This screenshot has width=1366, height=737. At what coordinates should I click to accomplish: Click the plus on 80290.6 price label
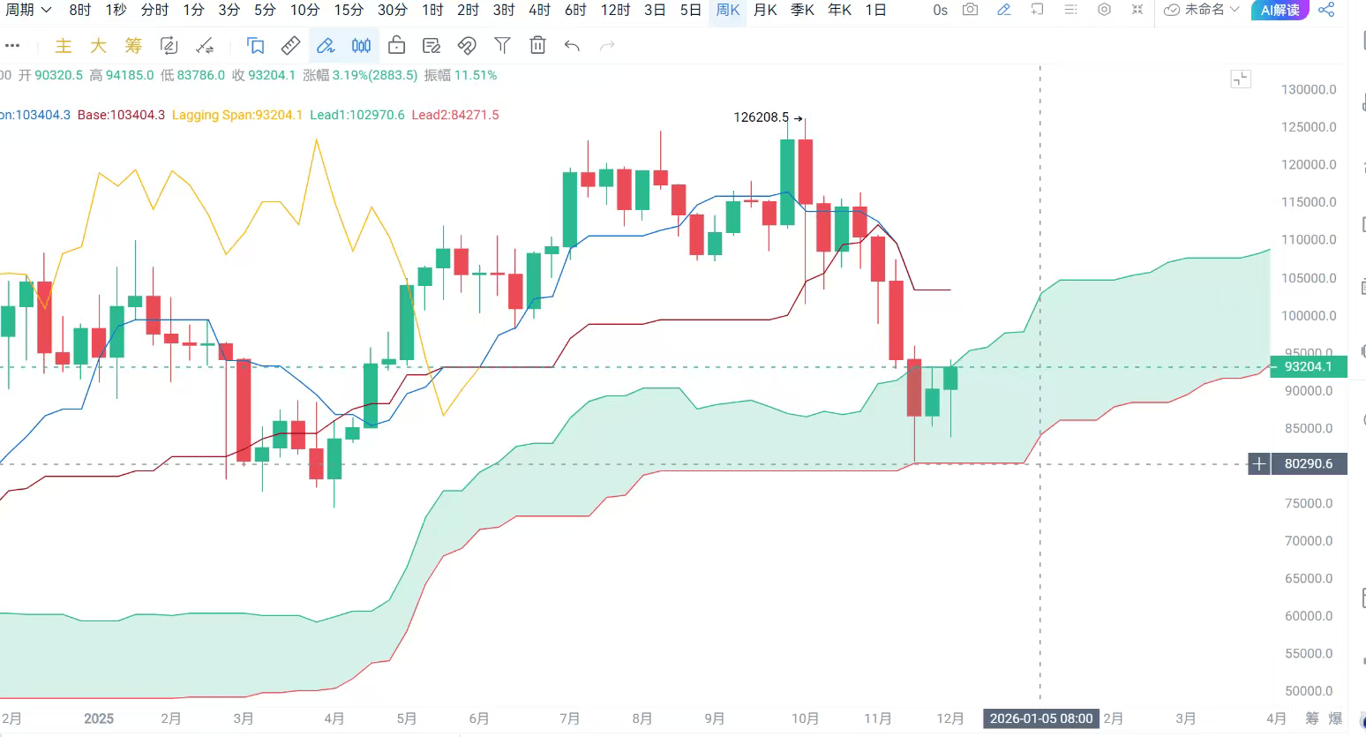click(1259, 463)
